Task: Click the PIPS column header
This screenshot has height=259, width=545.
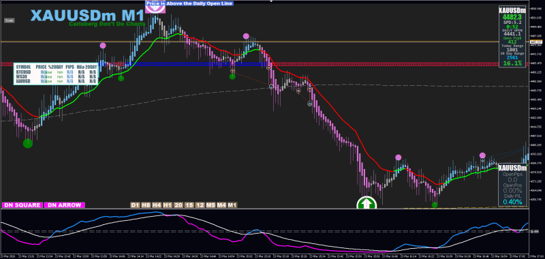Action: coord(70,66)
